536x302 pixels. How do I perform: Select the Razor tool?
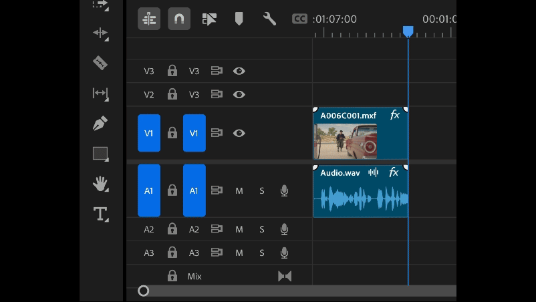pyautogui.click(x=100, y=63)
